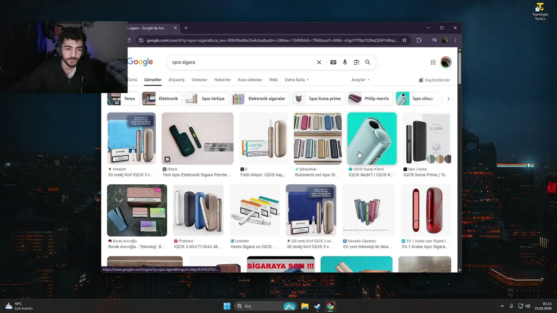Filter images by İqos cihazı chip
Screen dimensions: 557x313
point(416,99)
